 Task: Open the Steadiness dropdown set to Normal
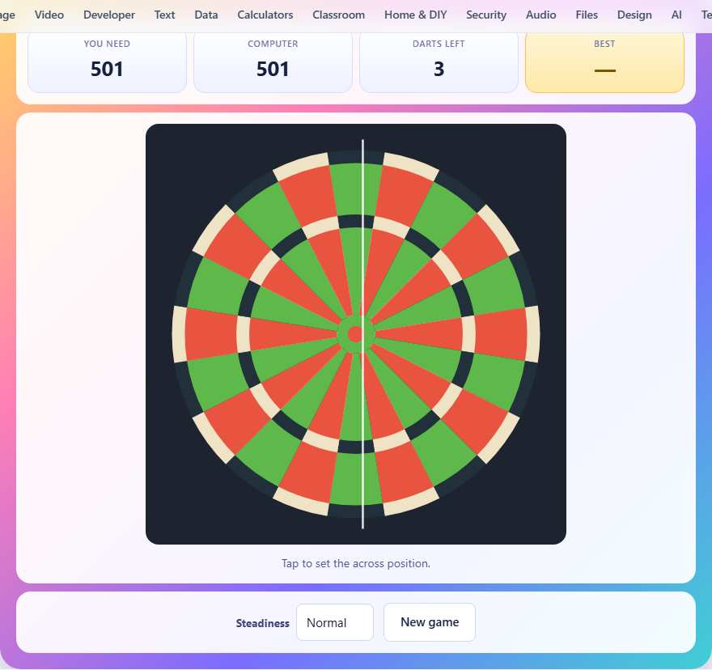335,622
